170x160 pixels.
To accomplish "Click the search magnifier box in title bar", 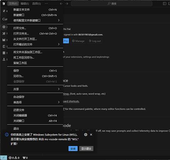I will pos(112,4).
